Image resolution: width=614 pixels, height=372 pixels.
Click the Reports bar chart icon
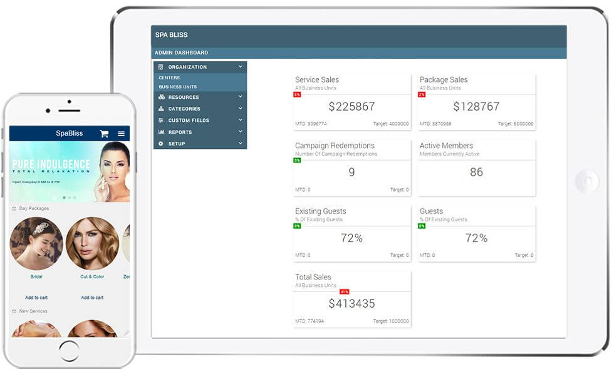(x=161, y=132)
